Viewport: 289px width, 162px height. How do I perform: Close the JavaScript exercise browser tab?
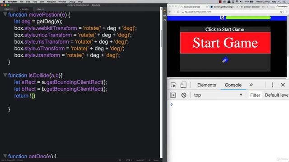coord(207,7)
